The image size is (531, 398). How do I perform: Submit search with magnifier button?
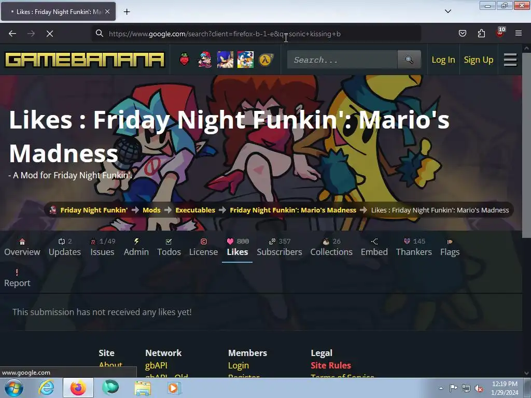[x=409, y=60]
